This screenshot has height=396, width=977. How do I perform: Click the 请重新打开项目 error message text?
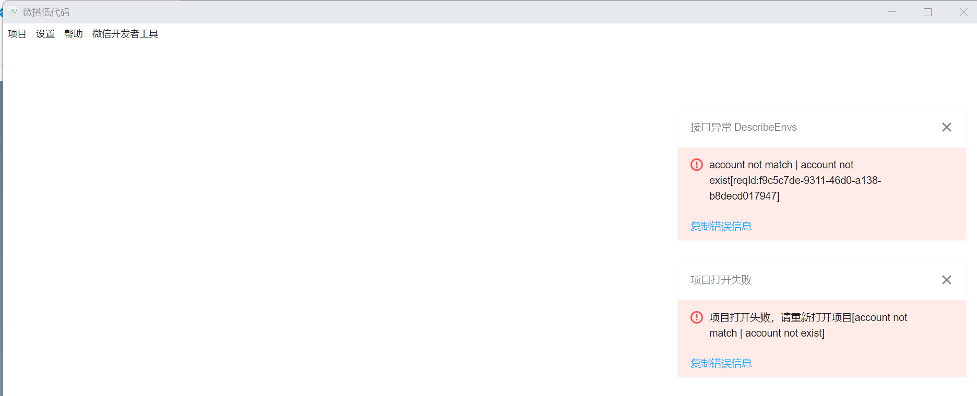pos(808,325)
